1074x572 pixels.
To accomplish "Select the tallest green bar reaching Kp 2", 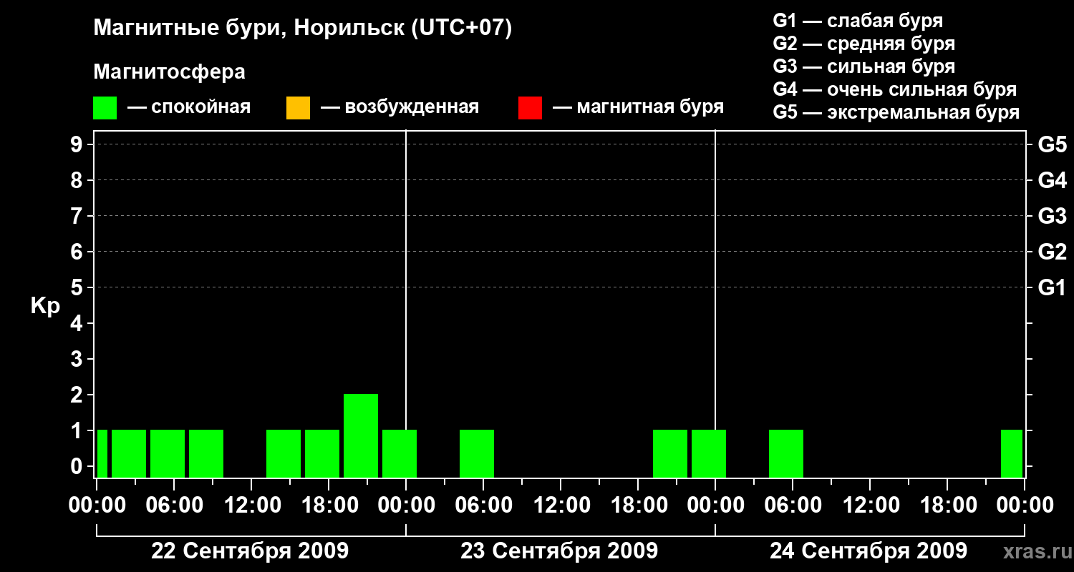I will (x=361, y=435).
